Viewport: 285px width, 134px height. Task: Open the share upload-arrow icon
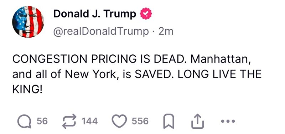[x=198, y=121]
